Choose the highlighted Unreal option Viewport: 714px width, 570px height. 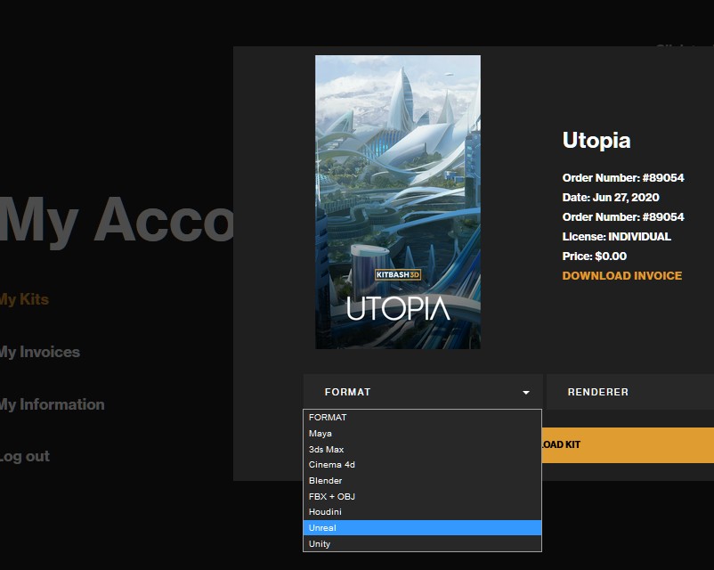click(422, 527)
